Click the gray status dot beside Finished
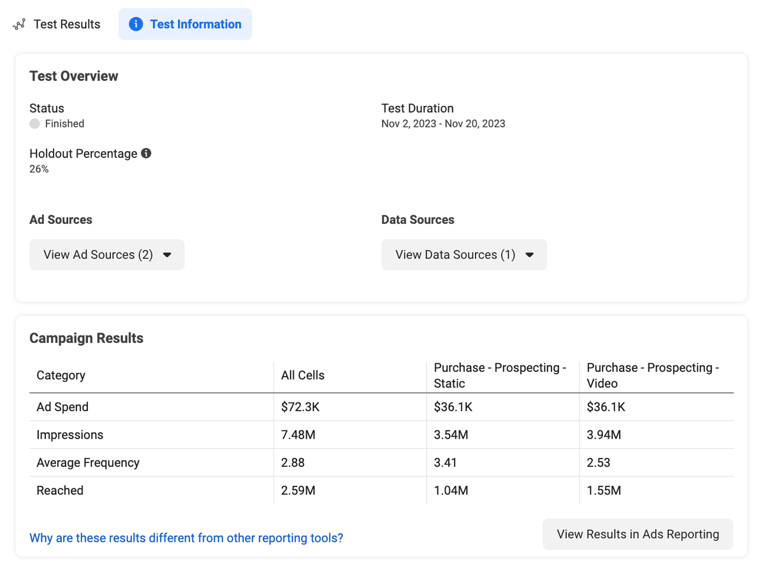Image resolution: width=765 pixels, height=570 pixels. 34,124
